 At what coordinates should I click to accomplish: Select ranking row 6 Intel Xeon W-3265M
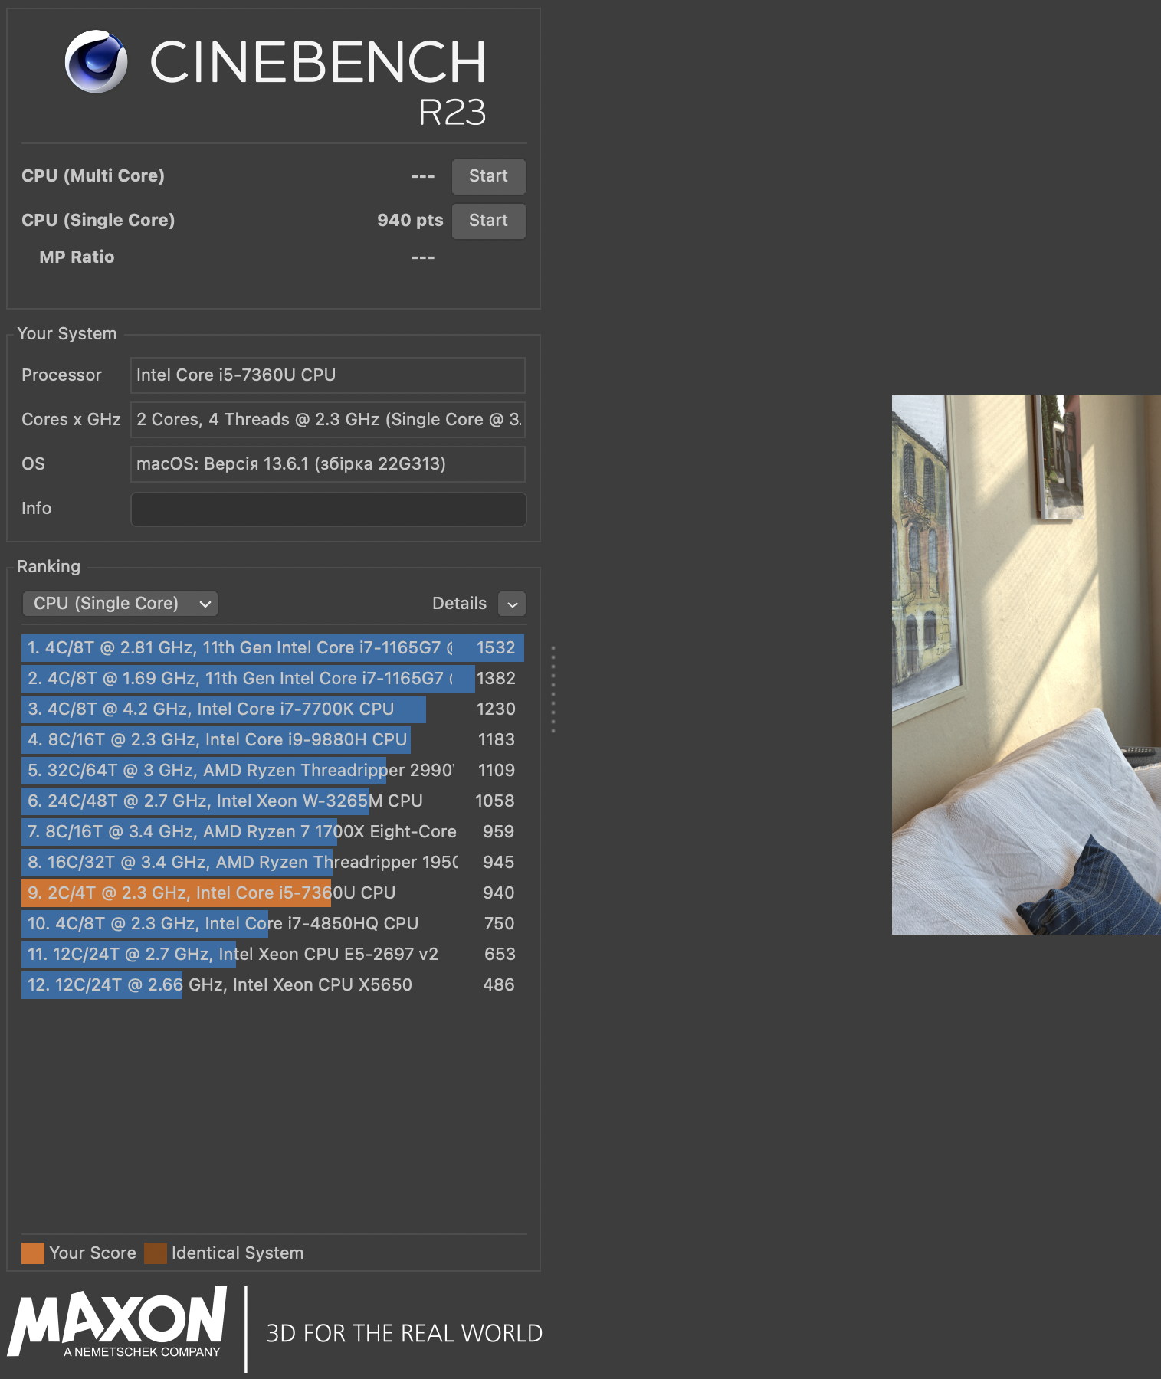[x=273, y=801]
